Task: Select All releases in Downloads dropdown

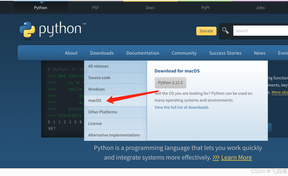Action: tap(115, 66)
